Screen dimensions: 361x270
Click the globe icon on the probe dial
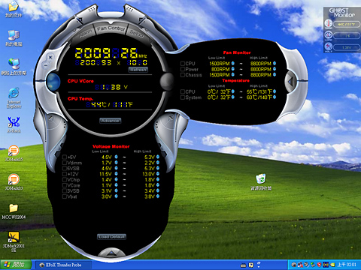click(53, 82)
